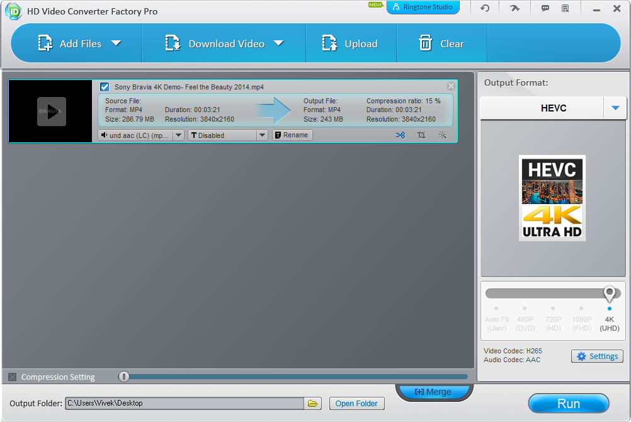Click the file name 'Sony Bravia 4K Demo' text
The height and width of the screenshot is (422, 631).
tap(189, 87)
